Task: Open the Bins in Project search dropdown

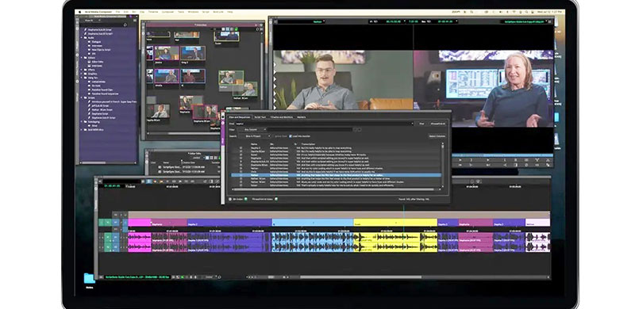Action: 254,136
